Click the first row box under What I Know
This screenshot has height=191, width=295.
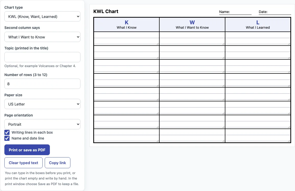126,39
